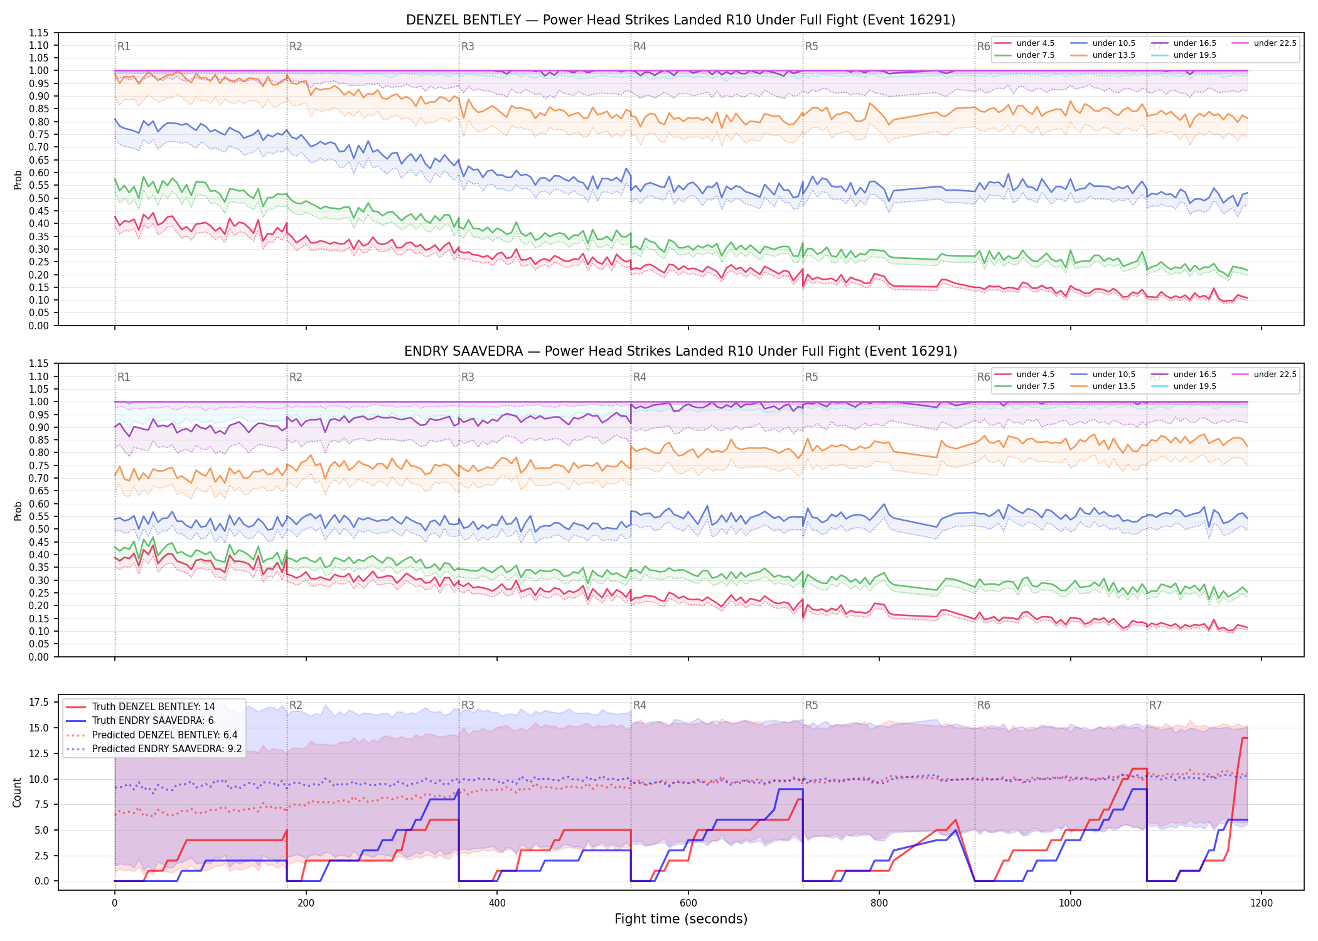This screenshot has width=1318, height=941.
Task: Click the R1 round marker in Endry Saavedra chart
Action: click(x=124, y=377)
